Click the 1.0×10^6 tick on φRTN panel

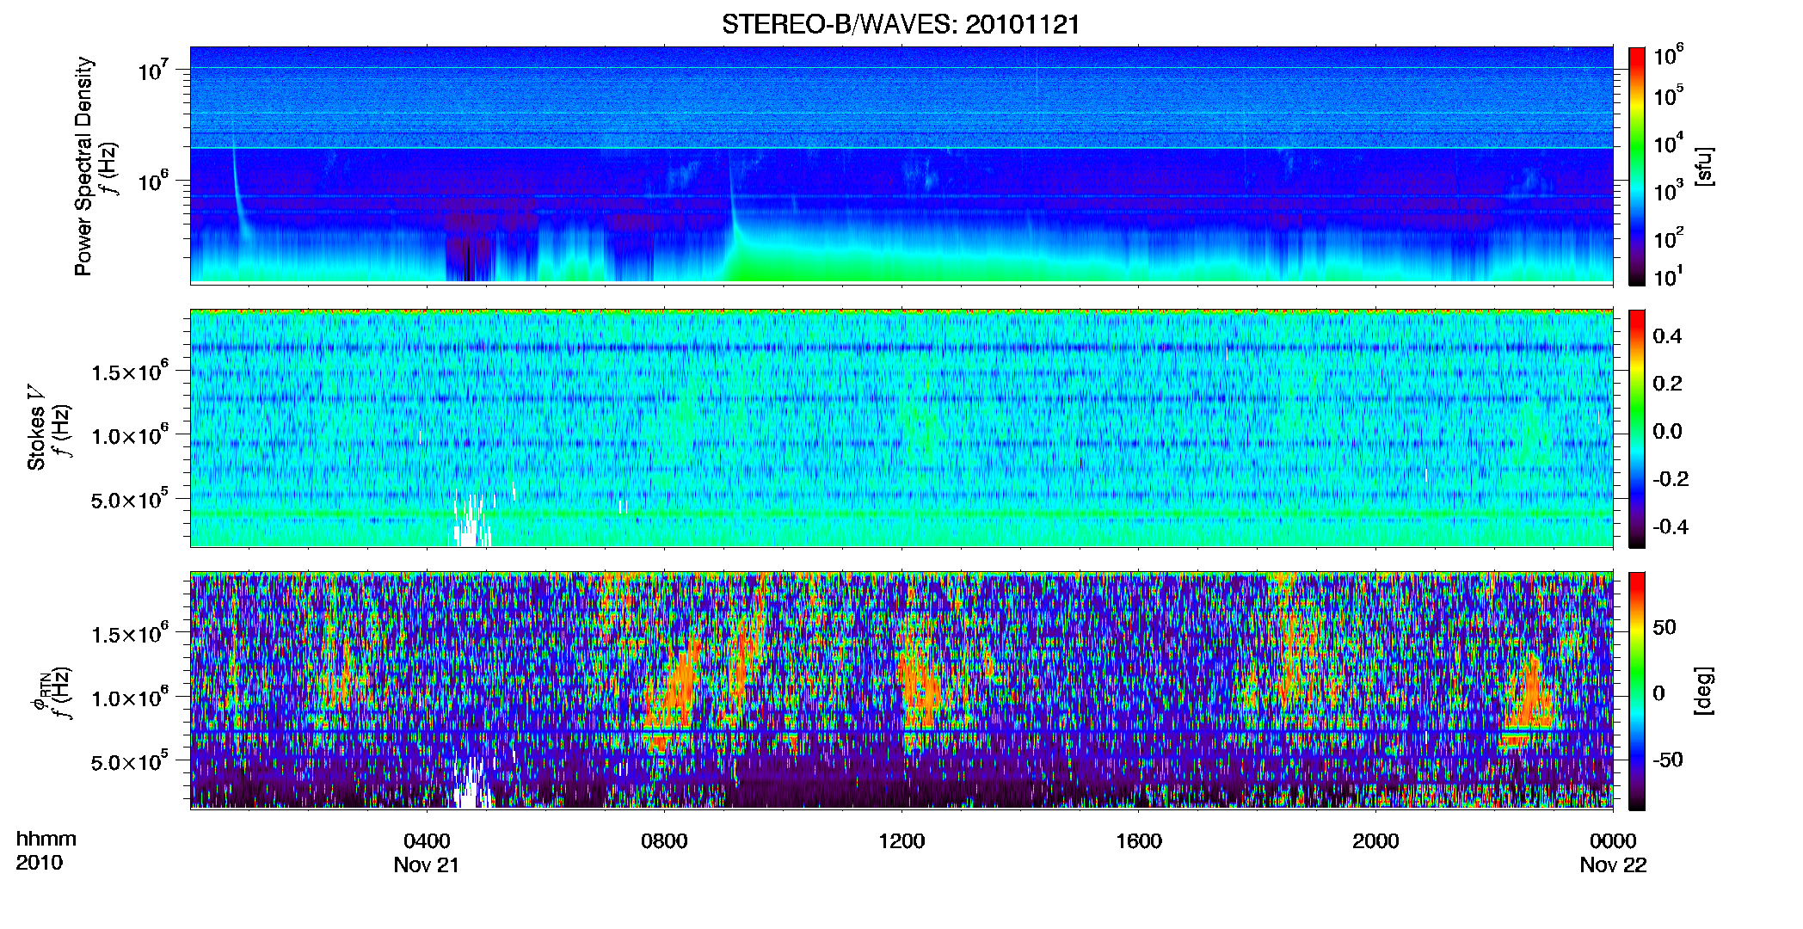[130, 697]
